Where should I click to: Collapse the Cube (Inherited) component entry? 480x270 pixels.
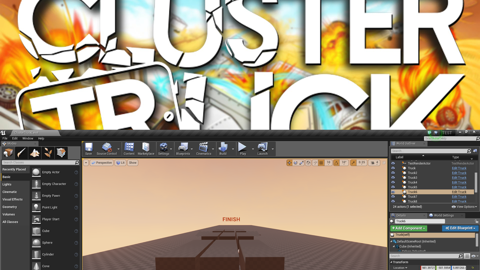pos(394,246)
